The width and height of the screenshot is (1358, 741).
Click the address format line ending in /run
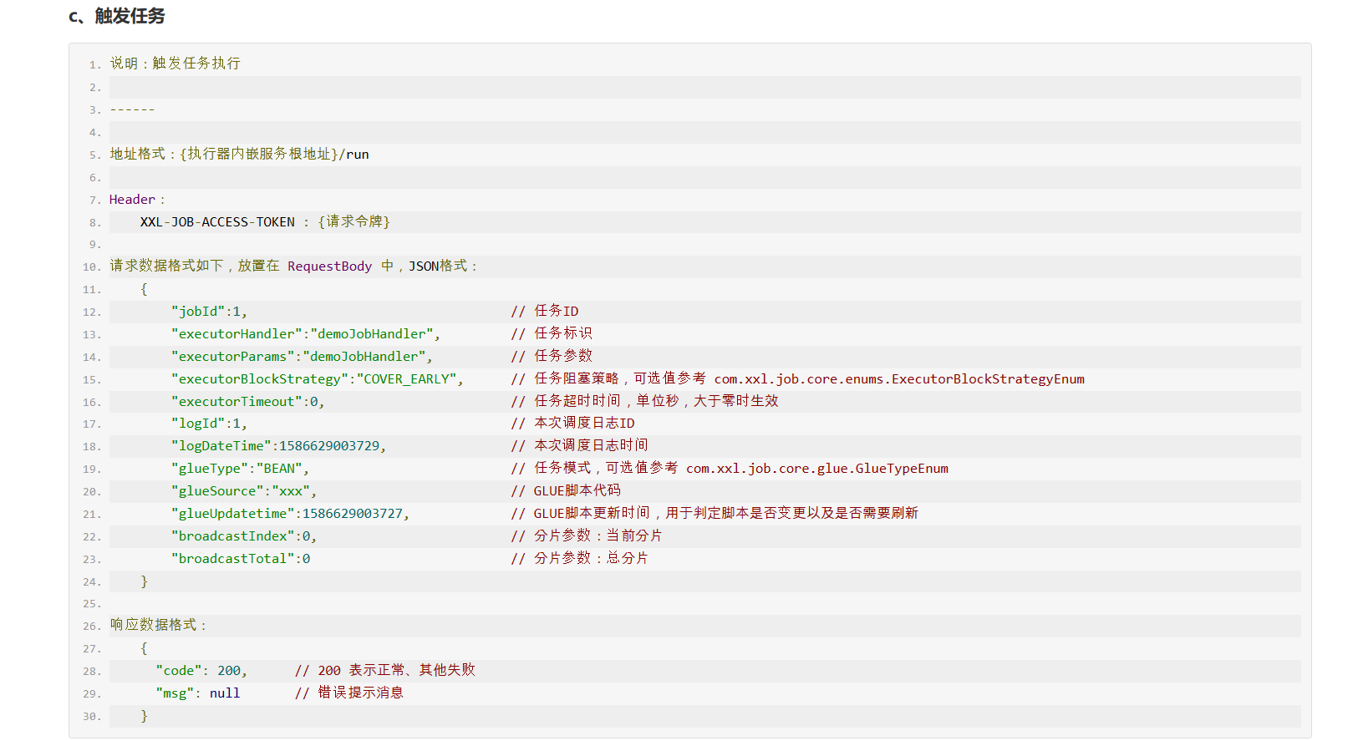tap(239, 154)
